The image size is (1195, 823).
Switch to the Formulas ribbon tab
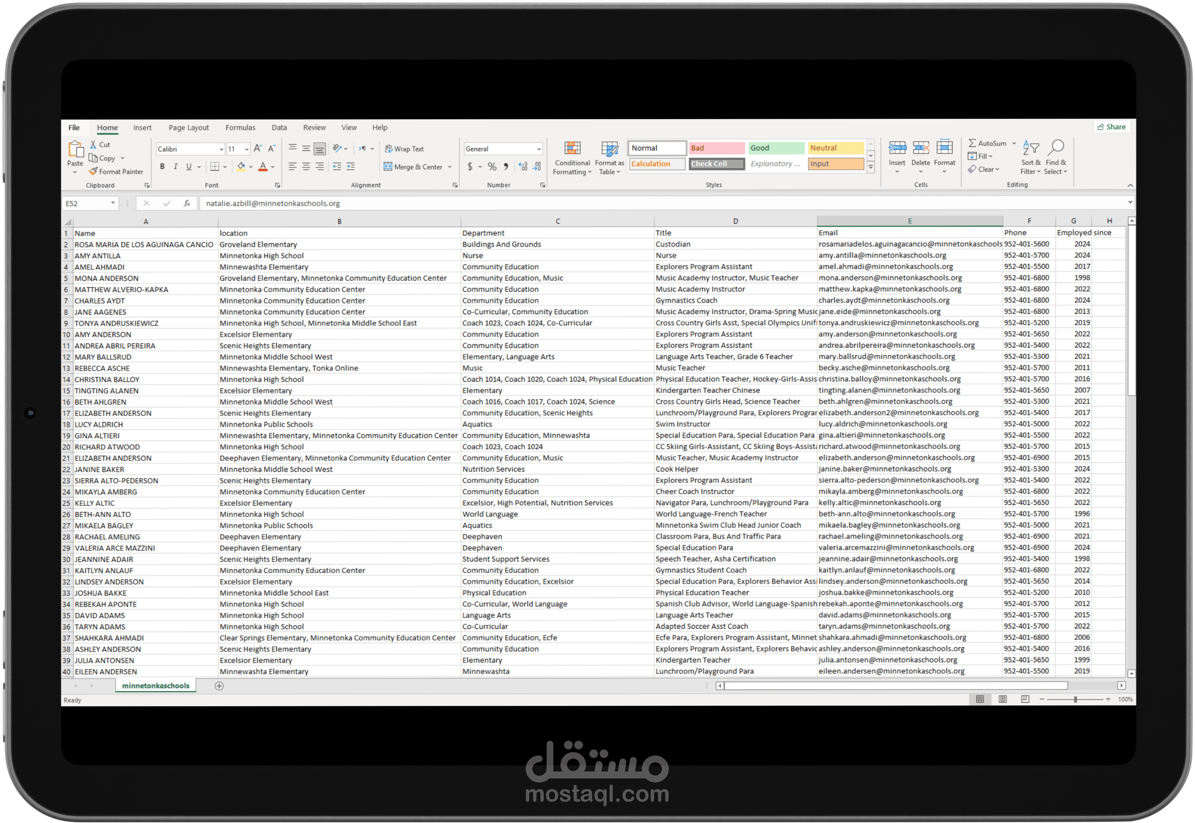click(240, 127)
